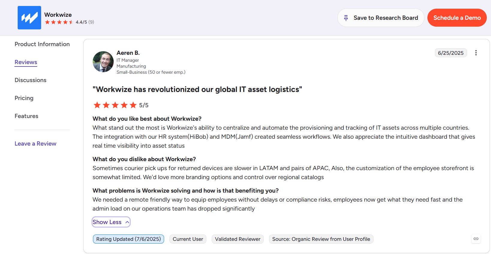Click the header star rating 4.4/5
The image size is (491, 254).
pyautogui.click(x=59, y=22)
